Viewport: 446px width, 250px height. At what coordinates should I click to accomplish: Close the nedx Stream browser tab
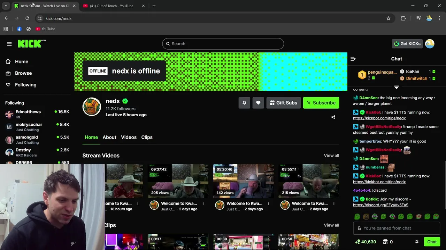click(74, 6)
